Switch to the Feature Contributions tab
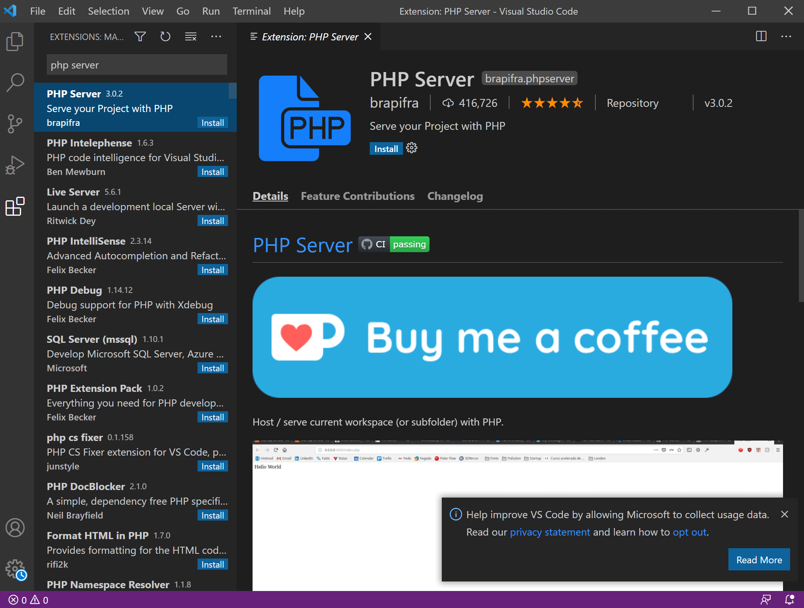The height and width of the screenshot is (608, 804). pyautogui.click(x=357, y=196)
